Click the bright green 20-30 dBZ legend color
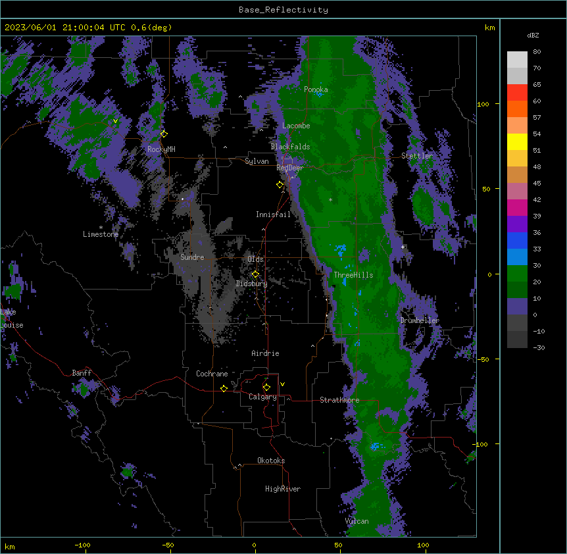The width and height of the screenshot is (567, 554). click(x=517, y=274)
